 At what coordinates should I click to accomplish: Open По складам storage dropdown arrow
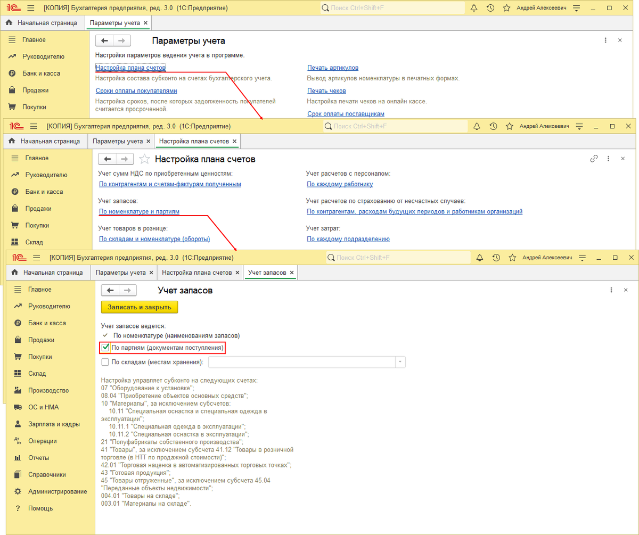click(x=400, y=362)
